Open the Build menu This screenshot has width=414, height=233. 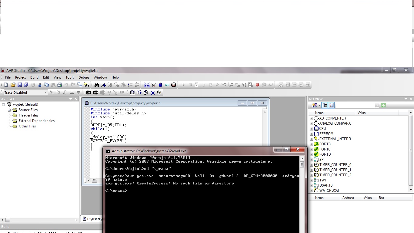click(x=34, y=77)
